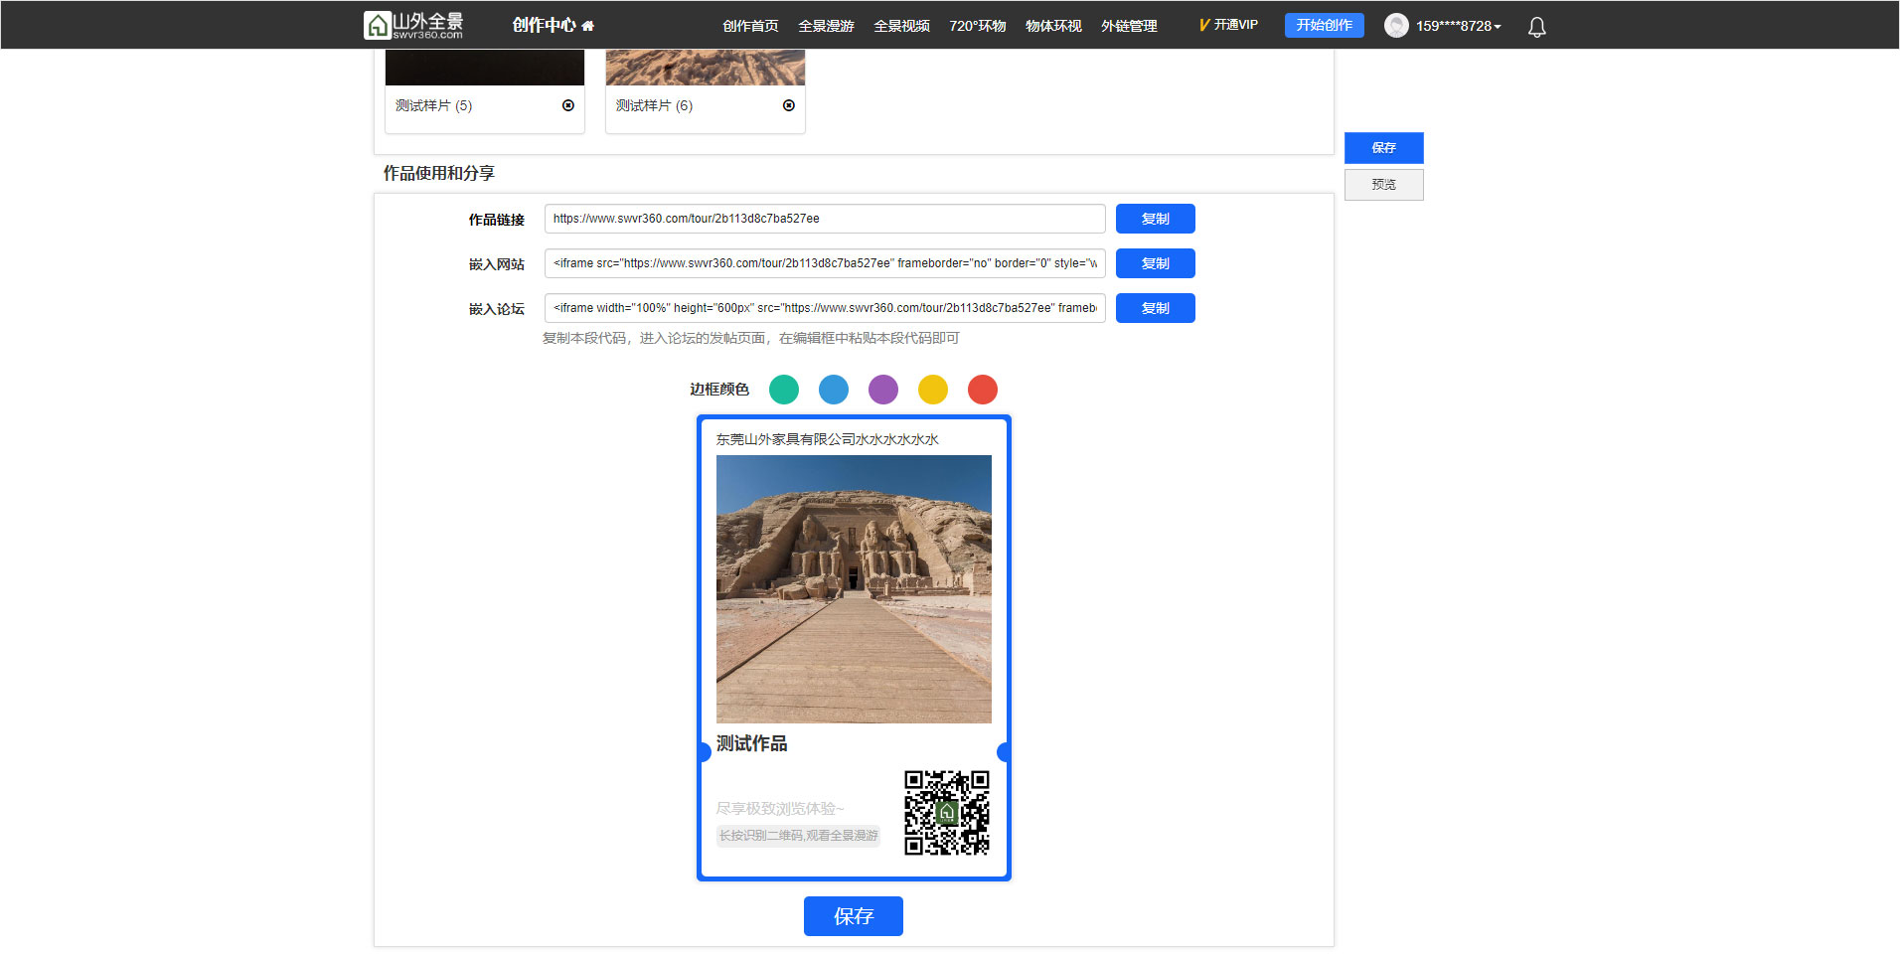This screenshot has height=955, width=1900.
Task: Select the red border color
Action: tap(983, 390)
